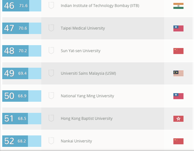Click the rank 48 score 70.2 bar
The image size is (194, 151).
22,51
